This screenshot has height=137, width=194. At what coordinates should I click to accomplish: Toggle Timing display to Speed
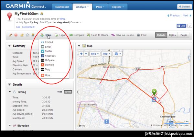click(68, 92)
